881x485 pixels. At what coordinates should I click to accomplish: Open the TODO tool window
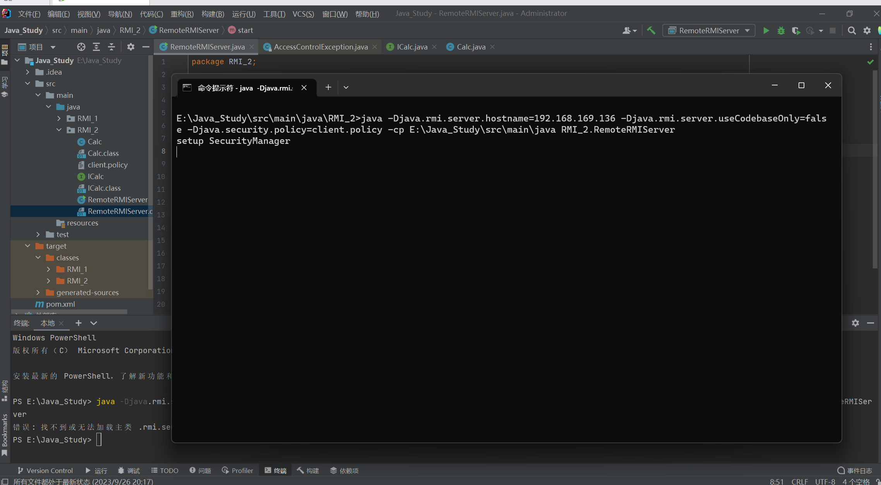tap(165, 471)
